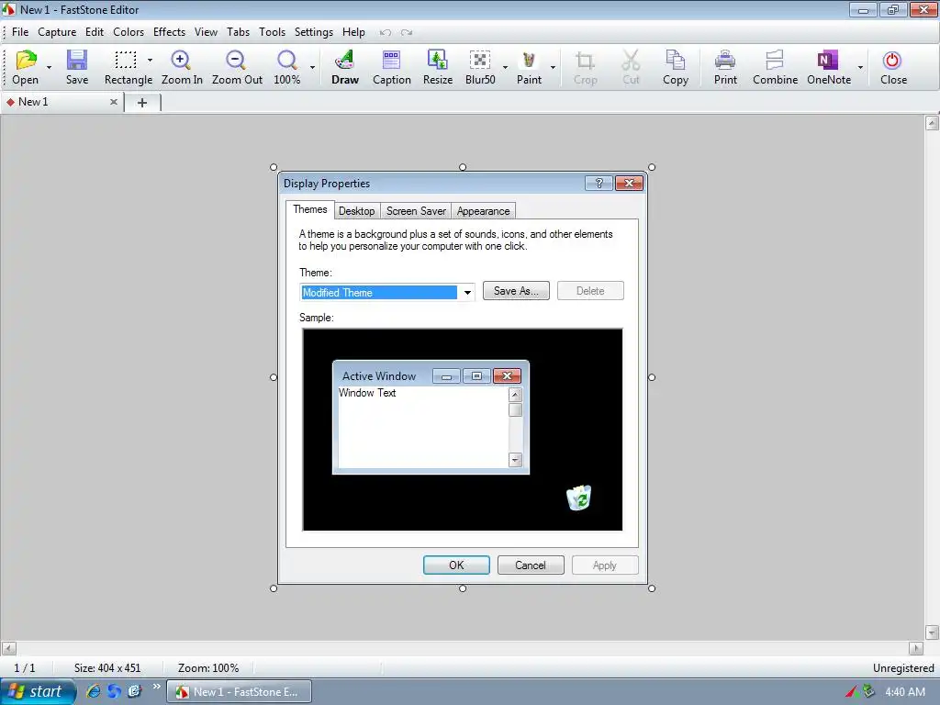The height and width of the screenshot is (705, 940).
Task: Click the Recycle Bin icon in sample
Action: click(579, 498)
